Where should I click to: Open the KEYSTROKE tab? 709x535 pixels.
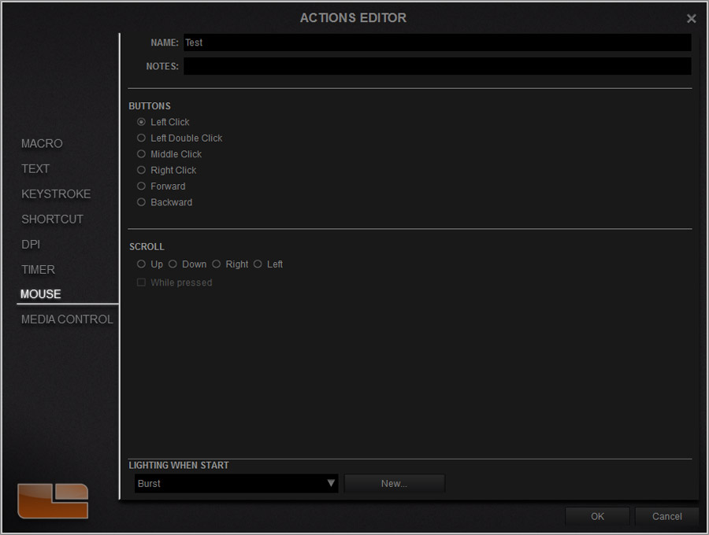(56, 194)
